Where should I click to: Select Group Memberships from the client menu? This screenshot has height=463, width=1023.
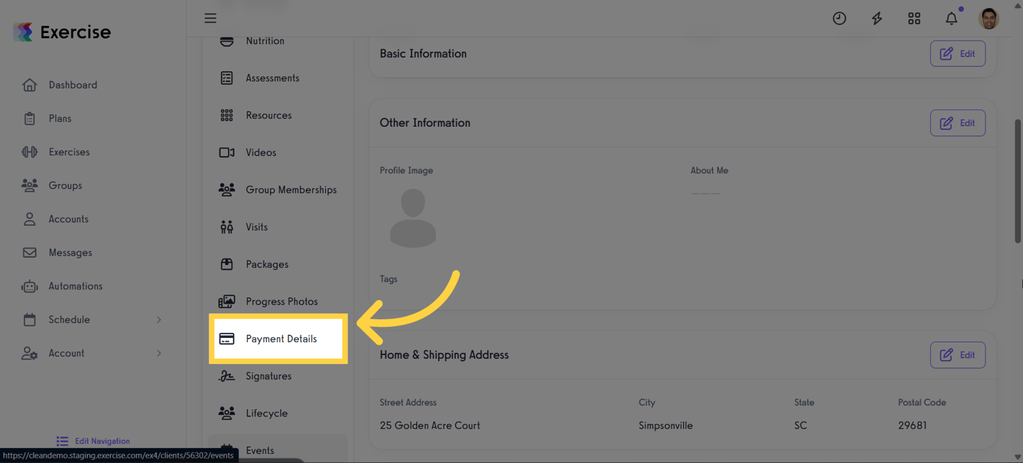point(291,189)
